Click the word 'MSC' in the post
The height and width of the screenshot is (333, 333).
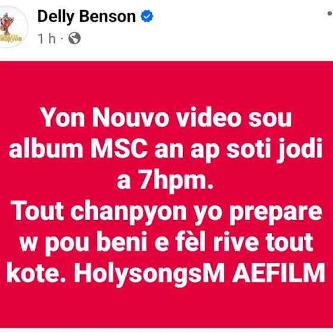point(119,149)
